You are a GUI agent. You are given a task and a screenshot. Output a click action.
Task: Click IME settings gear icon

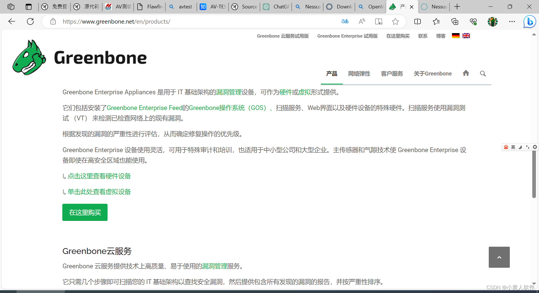click(535, 147)
